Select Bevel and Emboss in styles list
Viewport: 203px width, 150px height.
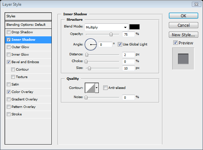[x=25, y=62]
